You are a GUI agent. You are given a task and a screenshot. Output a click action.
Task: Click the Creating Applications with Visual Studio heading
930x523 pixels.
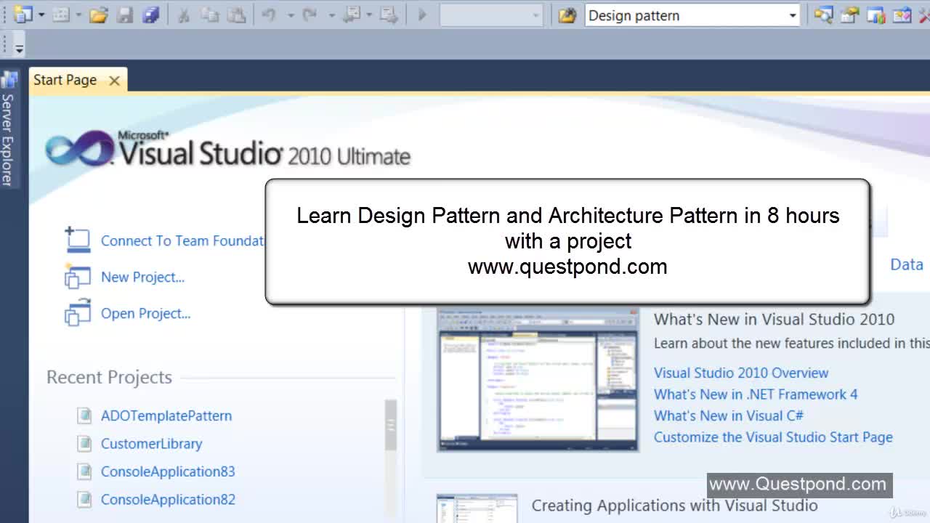tap(674, 506)
